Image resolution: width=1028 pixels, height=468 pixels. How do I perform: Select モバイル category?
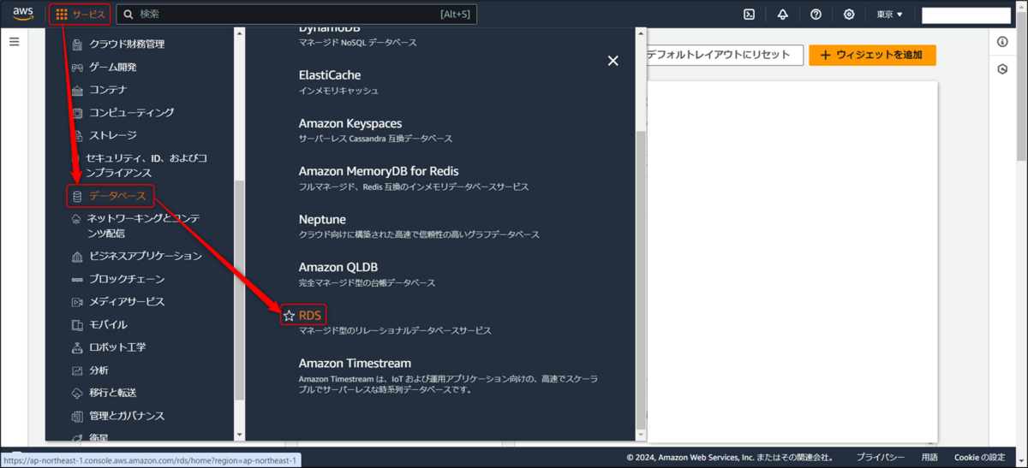tap(108, 324)
